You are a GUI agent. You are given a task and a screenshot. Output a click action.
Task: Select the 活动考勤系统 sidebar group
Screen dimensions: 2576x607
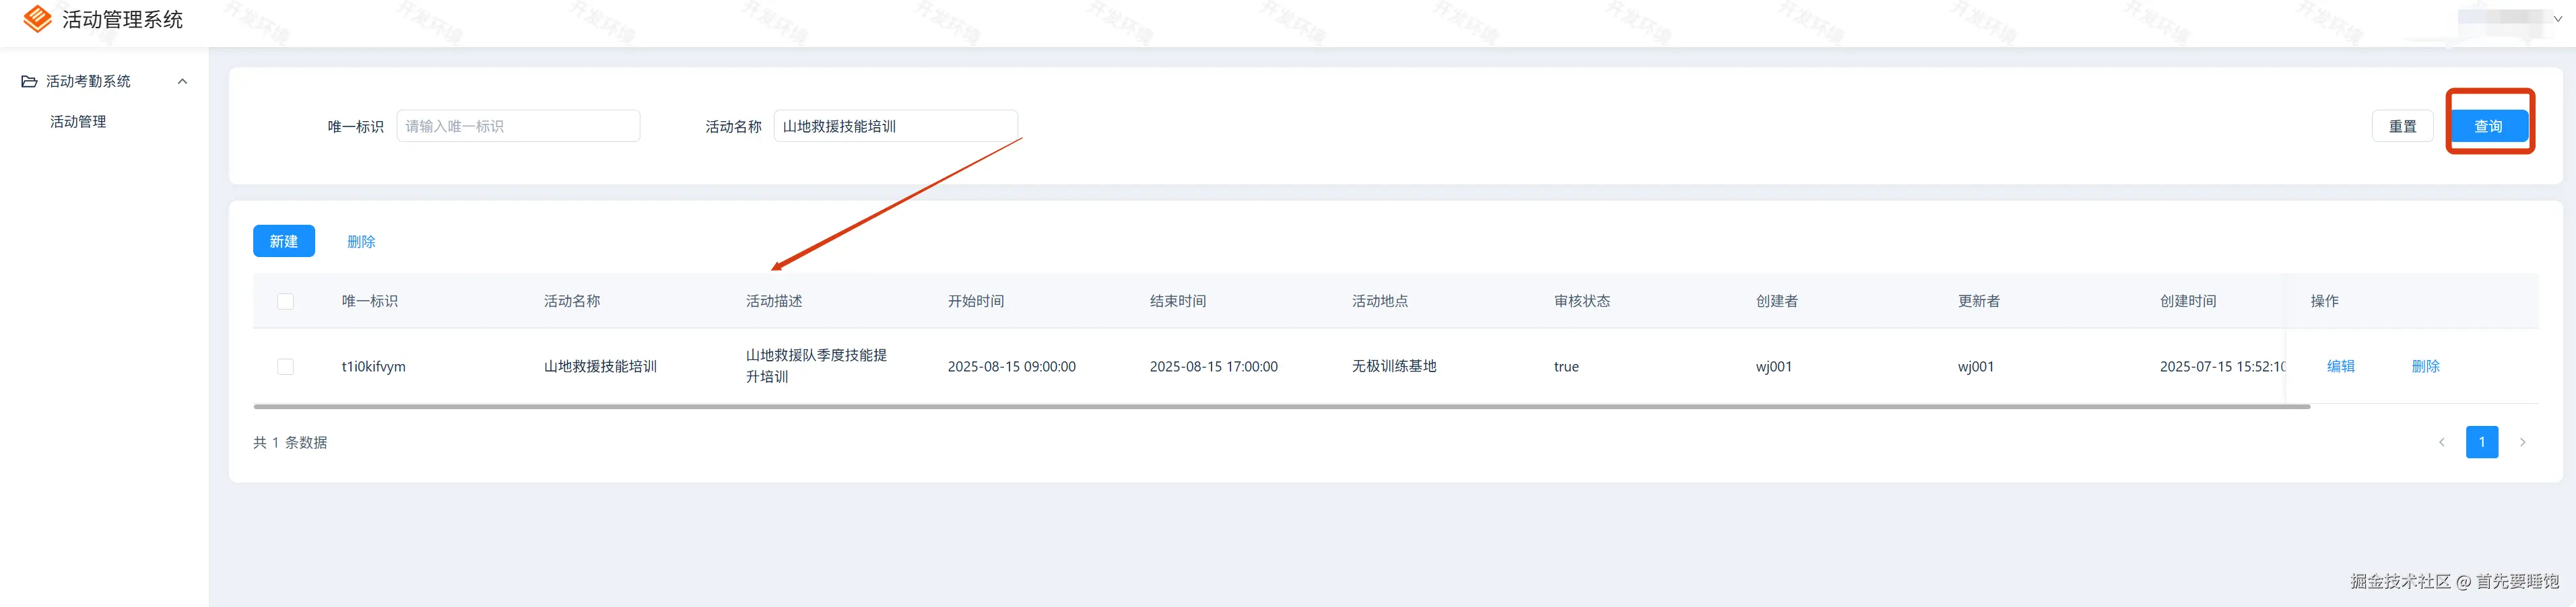88,81
